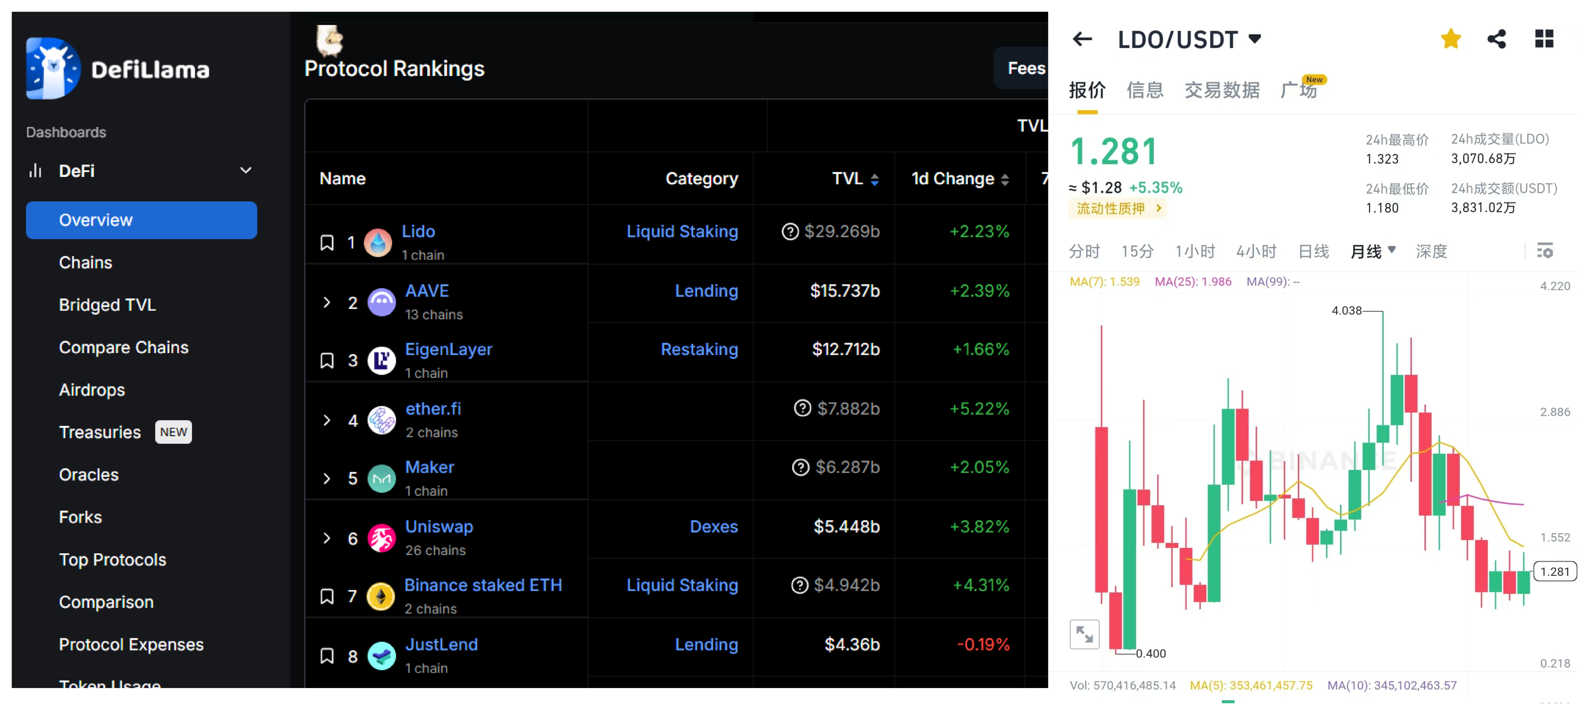
Task: Click the Maker TVL question mark icon
Action: pos(800,467)
